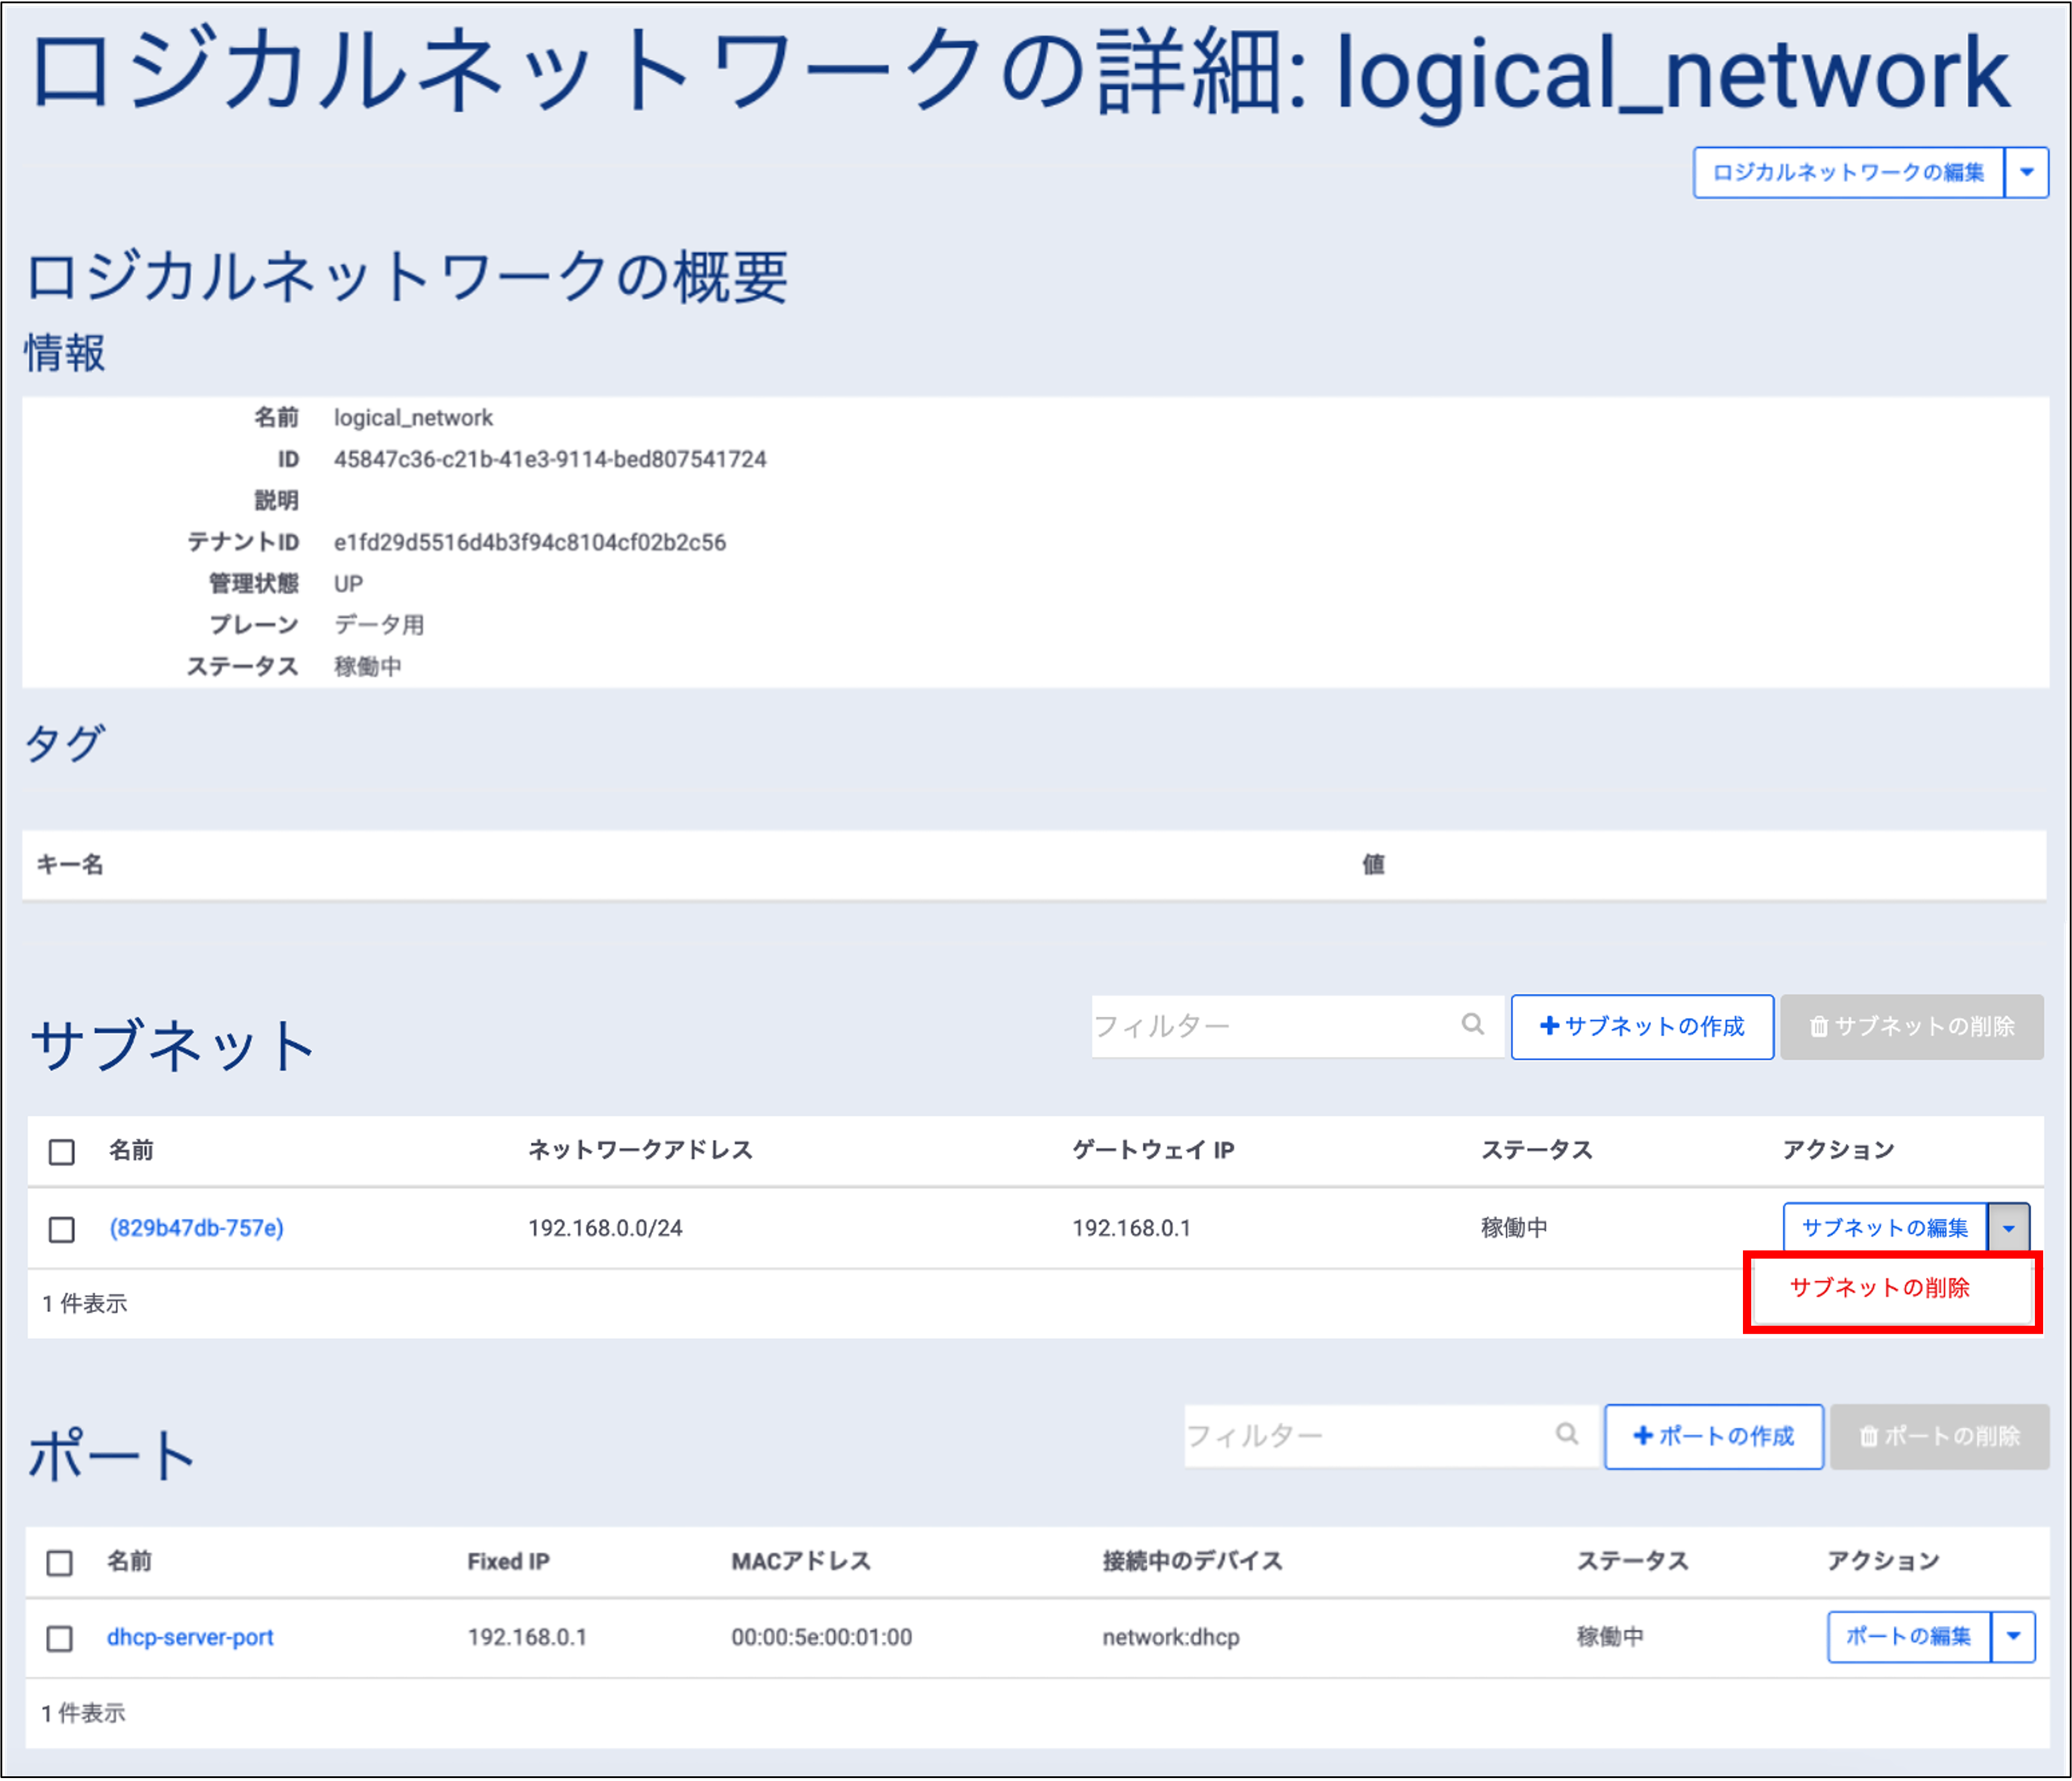Open the dhcp-server-port link

190,1637
